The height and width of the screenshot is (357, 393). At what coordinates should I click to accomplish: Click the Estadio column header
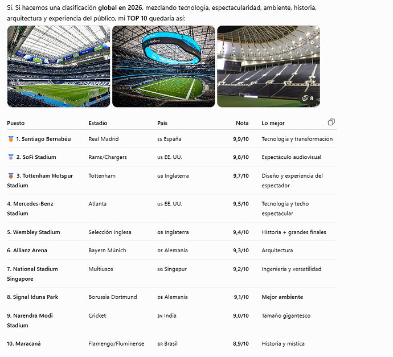[x=98, y=123]
